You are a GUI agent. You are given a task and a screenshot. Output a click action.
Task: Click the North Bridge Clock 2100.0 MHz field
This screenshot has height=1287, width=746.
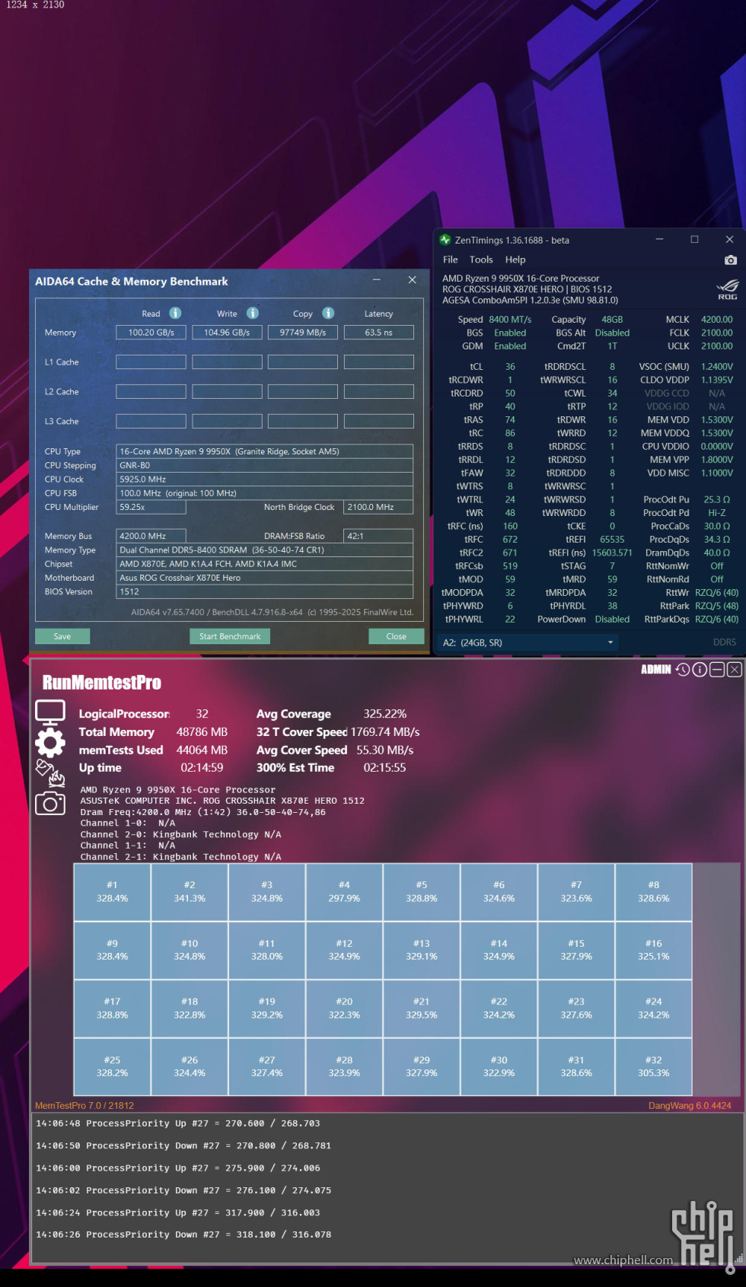378,507
